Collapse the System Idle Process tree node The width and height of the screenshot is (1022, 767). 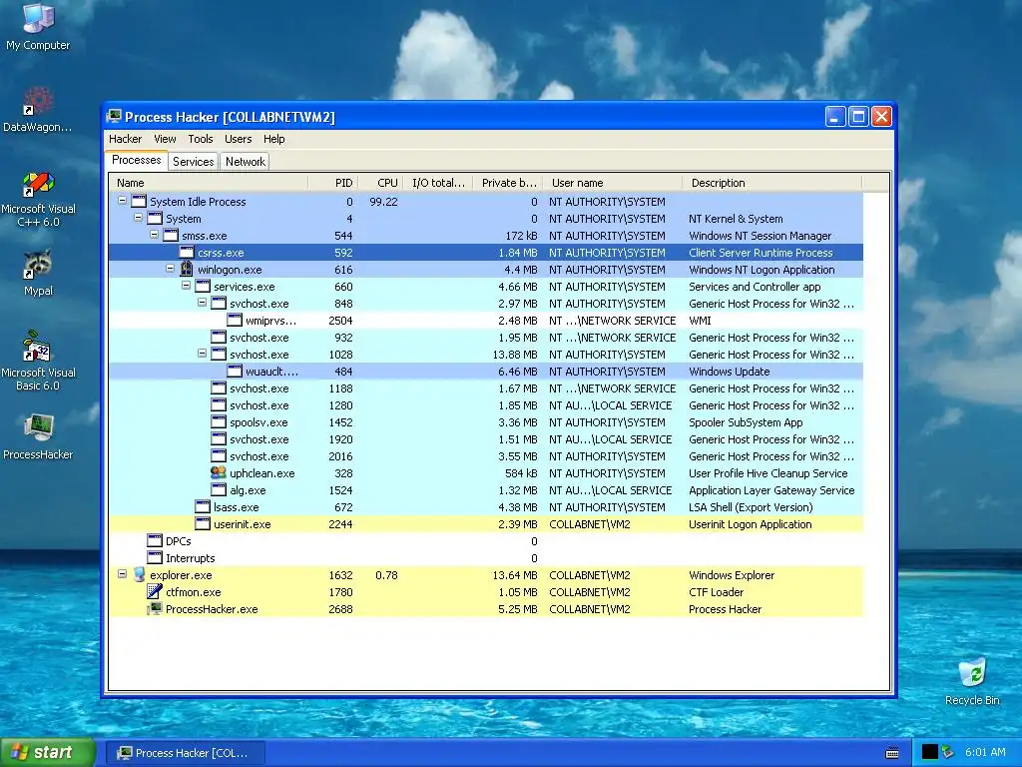coord(122,201)
